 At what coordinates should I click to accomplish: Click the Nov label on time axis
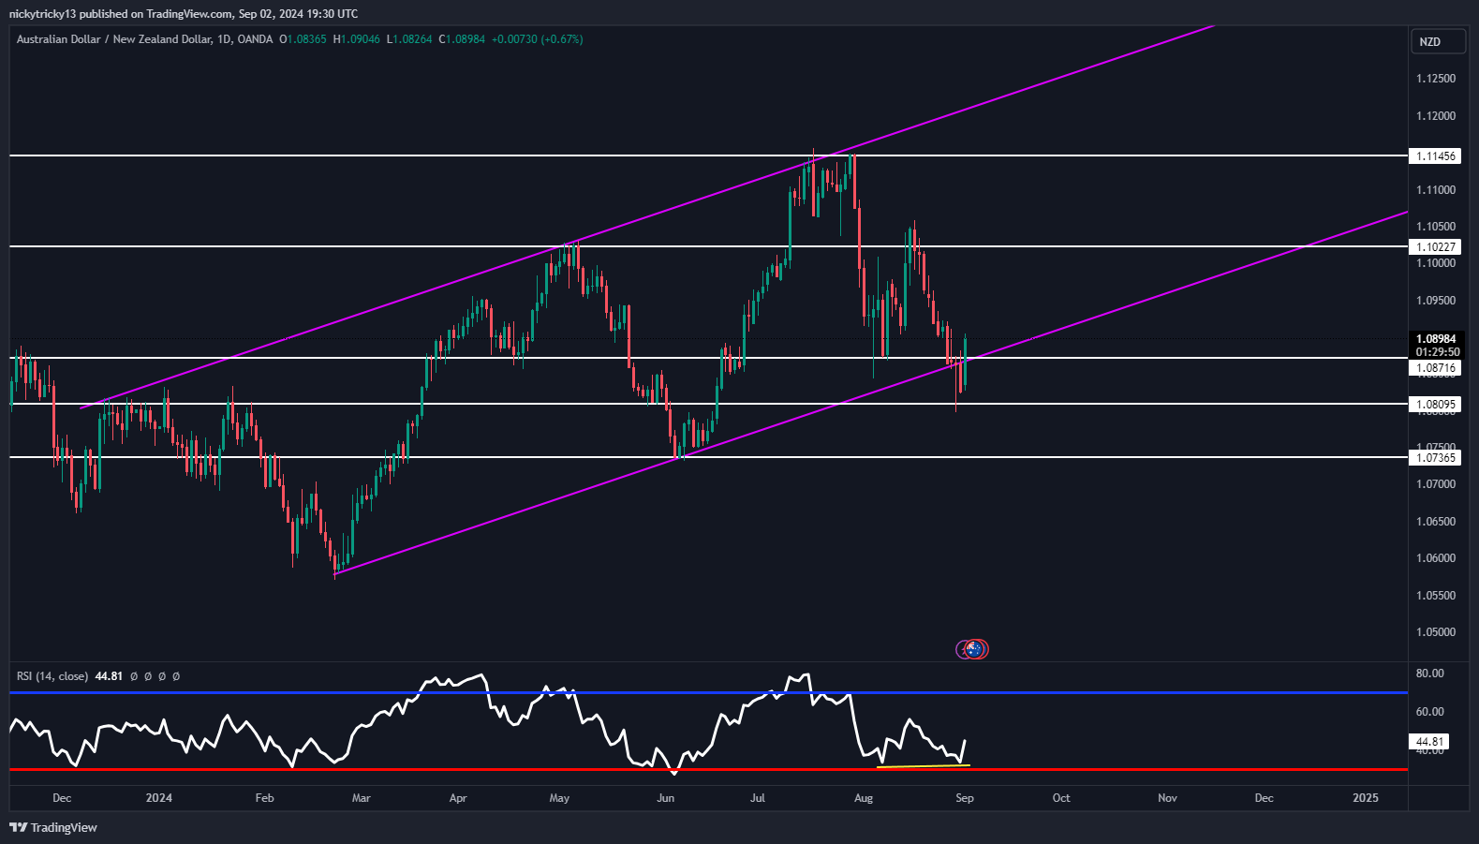coord(1167,798)
